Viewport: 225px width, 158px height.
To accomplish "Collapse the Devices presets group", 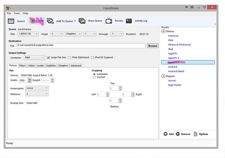I will 163,31.
